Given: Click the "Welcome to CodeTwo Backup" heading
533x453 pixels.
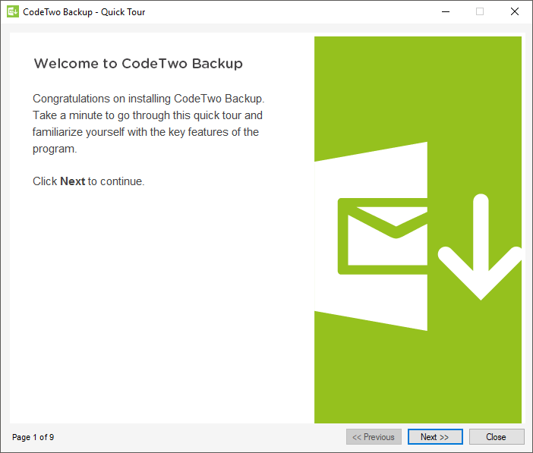Looking at the screenshot, I should click(x=138, y=64).
